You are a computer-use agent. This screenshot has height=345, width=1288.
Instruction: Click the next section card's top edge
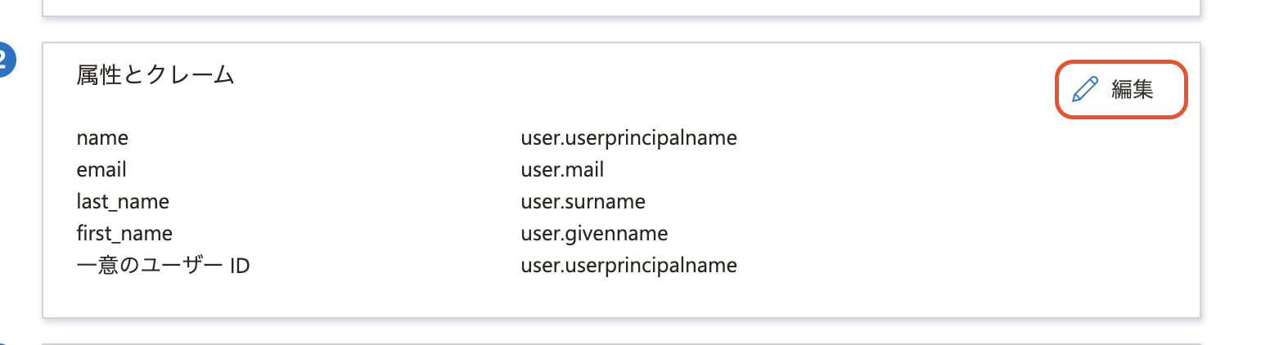pos(620,343)
